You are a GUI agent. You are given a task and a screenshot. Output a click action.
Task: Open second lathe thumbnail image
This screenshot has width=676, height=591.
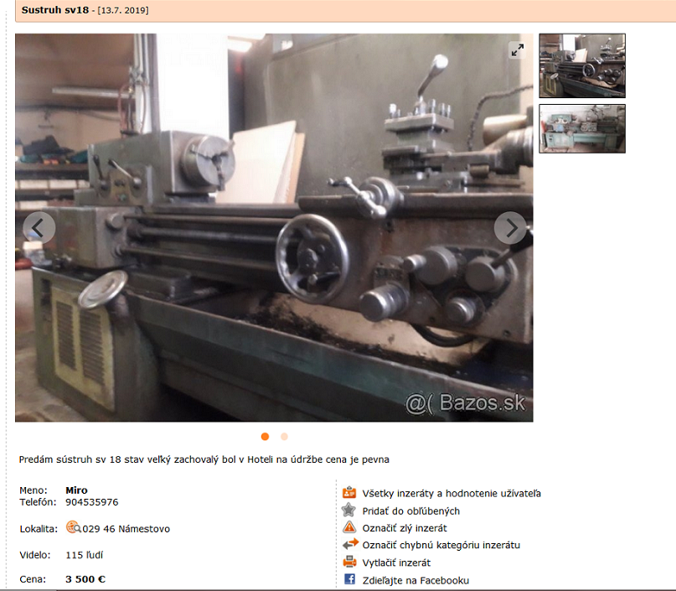[x=581, y=128]
